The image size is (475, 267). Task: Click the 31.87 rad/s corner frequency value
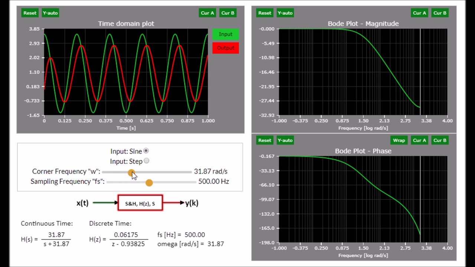pos(211,171)
